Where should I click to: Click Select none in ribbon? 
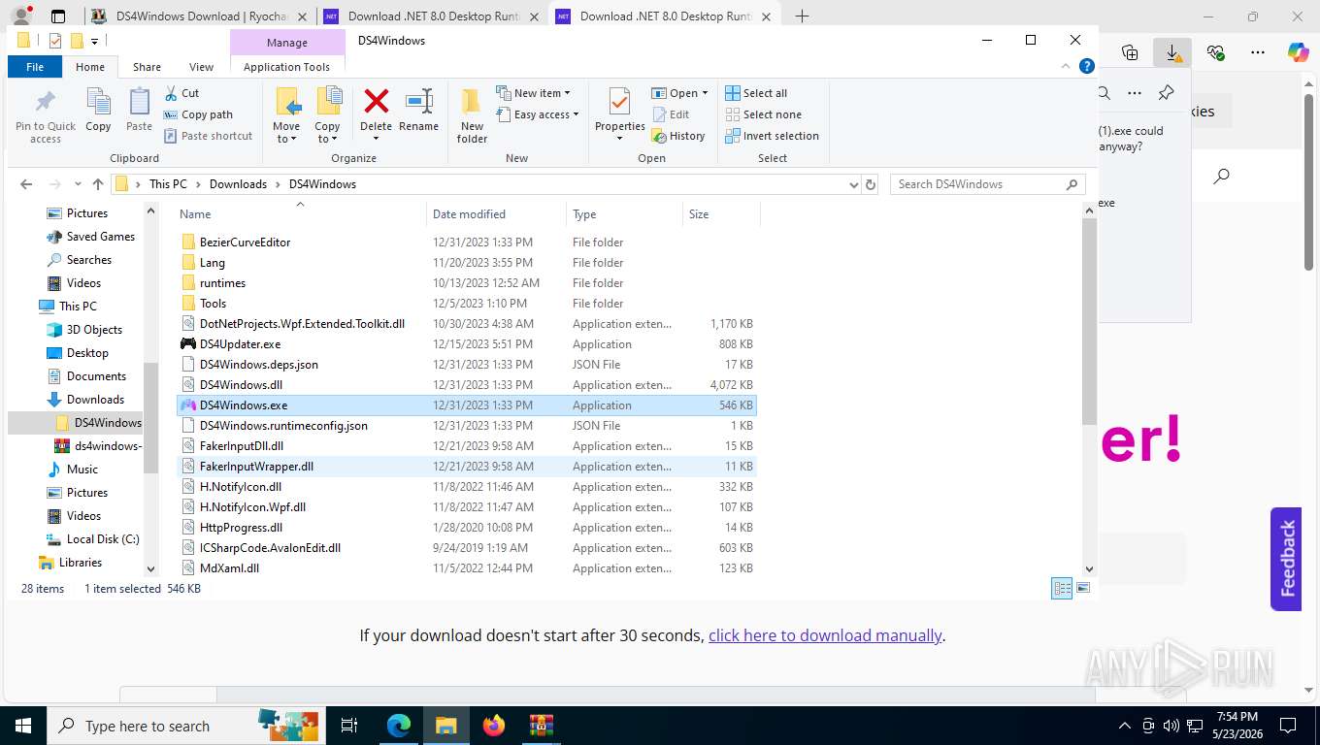[x=763, y=114]
